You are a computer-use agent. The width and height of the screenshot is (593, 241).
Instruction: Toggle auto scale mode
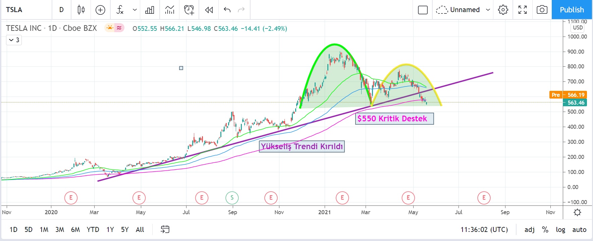pos(579,230)
